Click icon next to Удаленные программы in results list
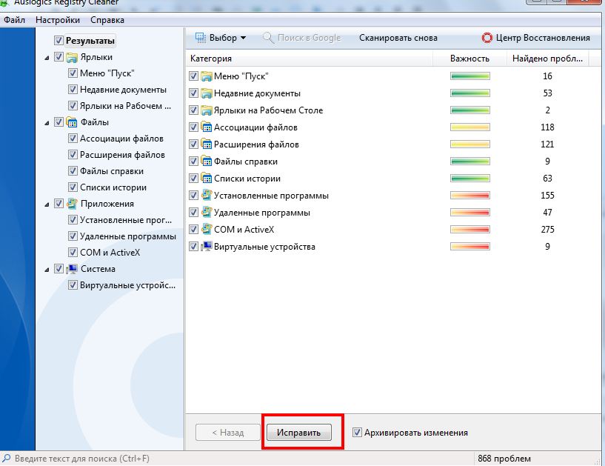The height and width of the screenshot is (466, 605). 207,212
